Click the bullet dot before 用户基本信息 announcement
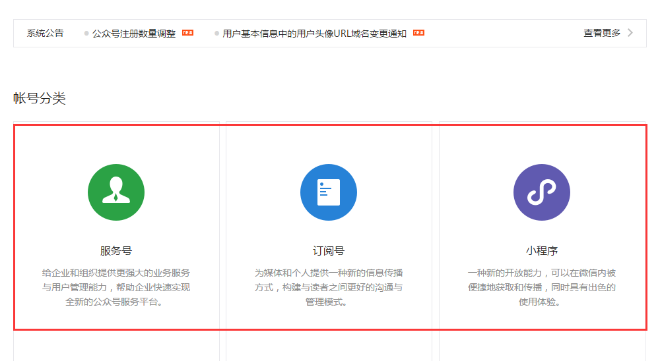 click(216, 33)
